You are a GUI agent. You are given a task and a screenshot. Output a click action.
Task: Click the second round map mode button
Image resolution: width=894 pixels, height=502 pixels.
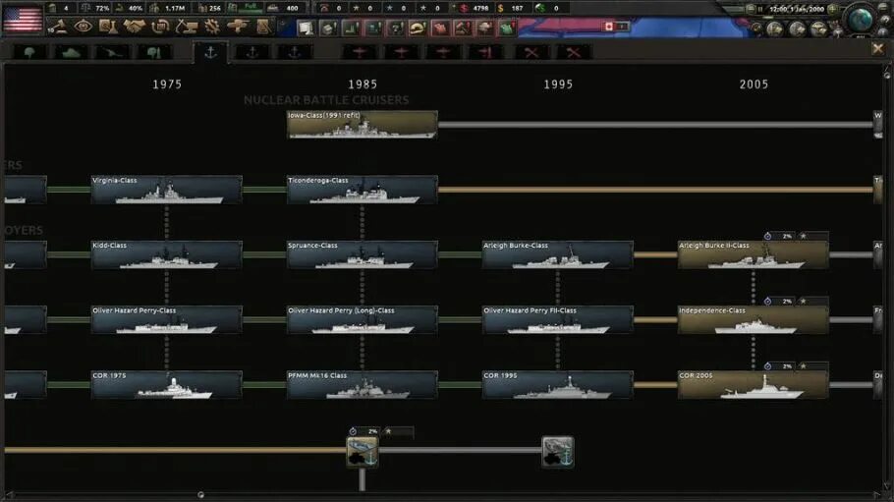tap(797, 28)
